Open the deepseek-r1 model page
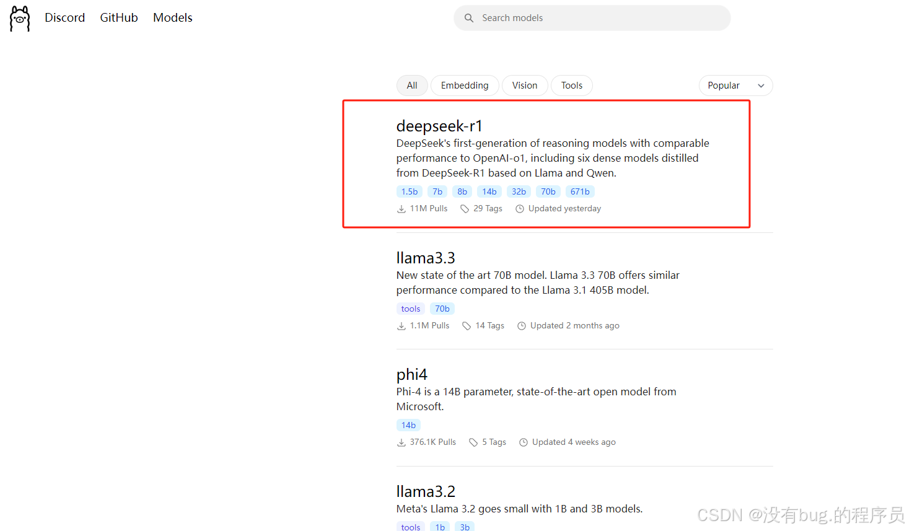907x531 pixels. (439, 126)
